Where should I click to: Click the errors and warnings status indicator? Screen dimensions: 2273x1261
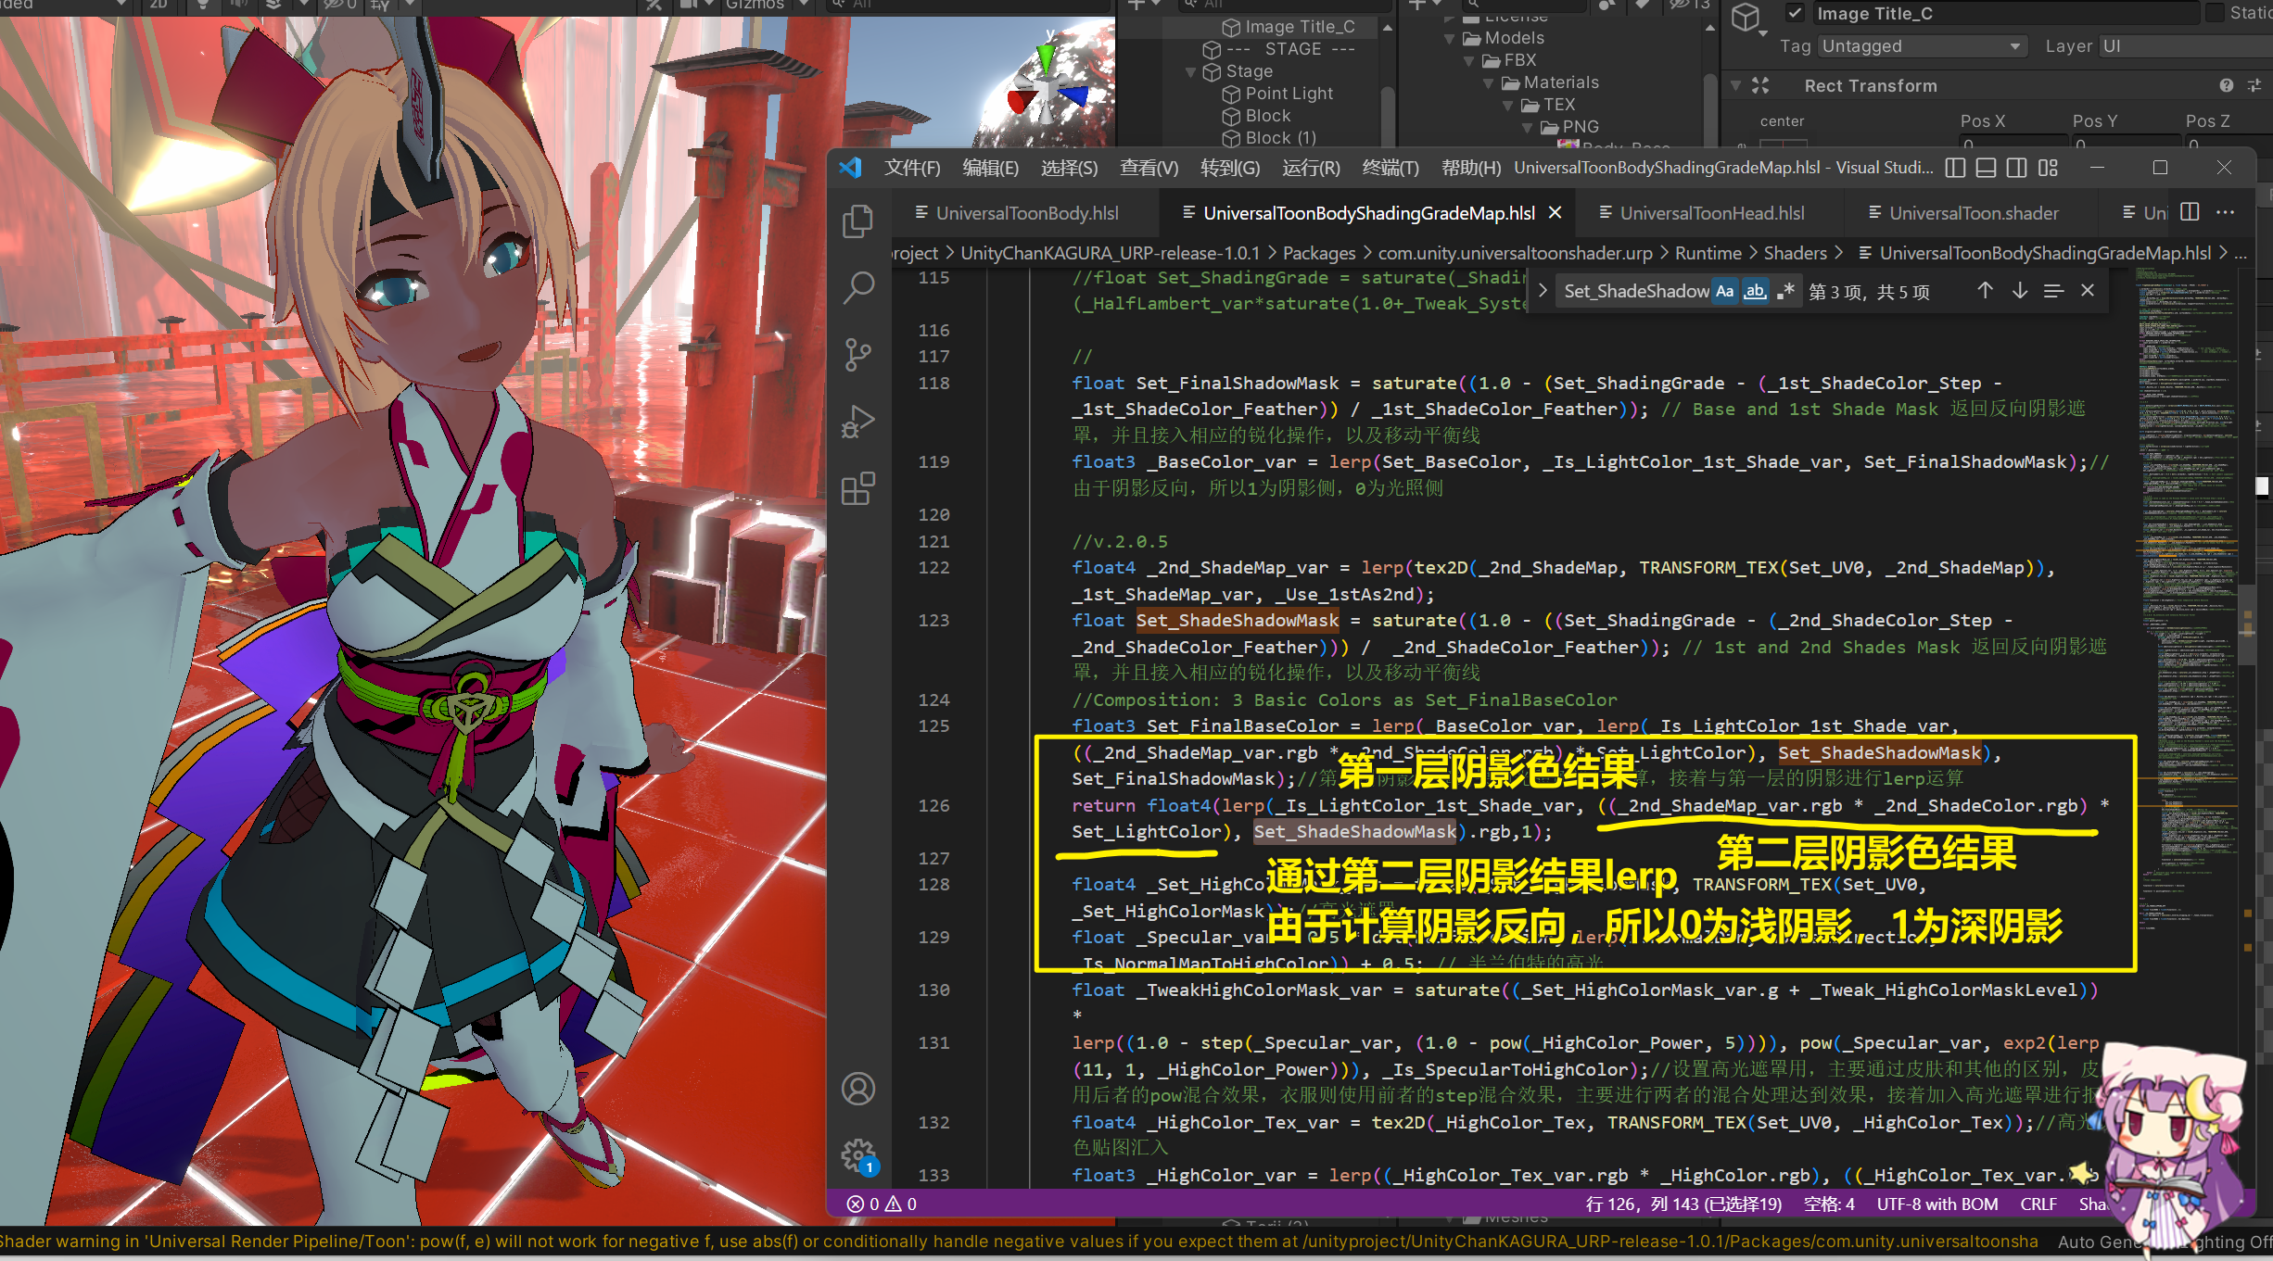pyautogui.click(x=882, y=1204)
